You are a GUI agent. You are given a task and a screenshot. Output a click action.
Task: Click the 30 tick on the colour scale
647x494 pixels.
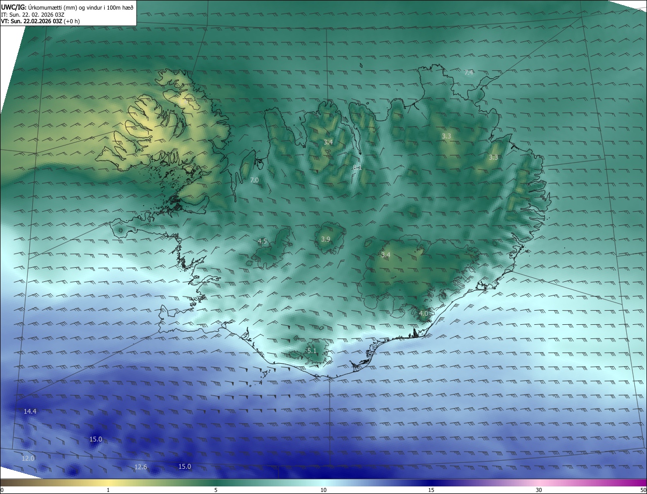(539, 490)
